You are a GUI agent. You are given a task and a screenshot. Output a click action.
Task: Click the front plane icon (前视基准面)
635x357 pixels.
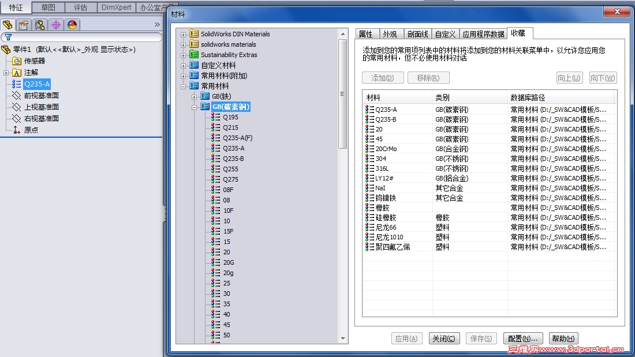click(17, 96)
